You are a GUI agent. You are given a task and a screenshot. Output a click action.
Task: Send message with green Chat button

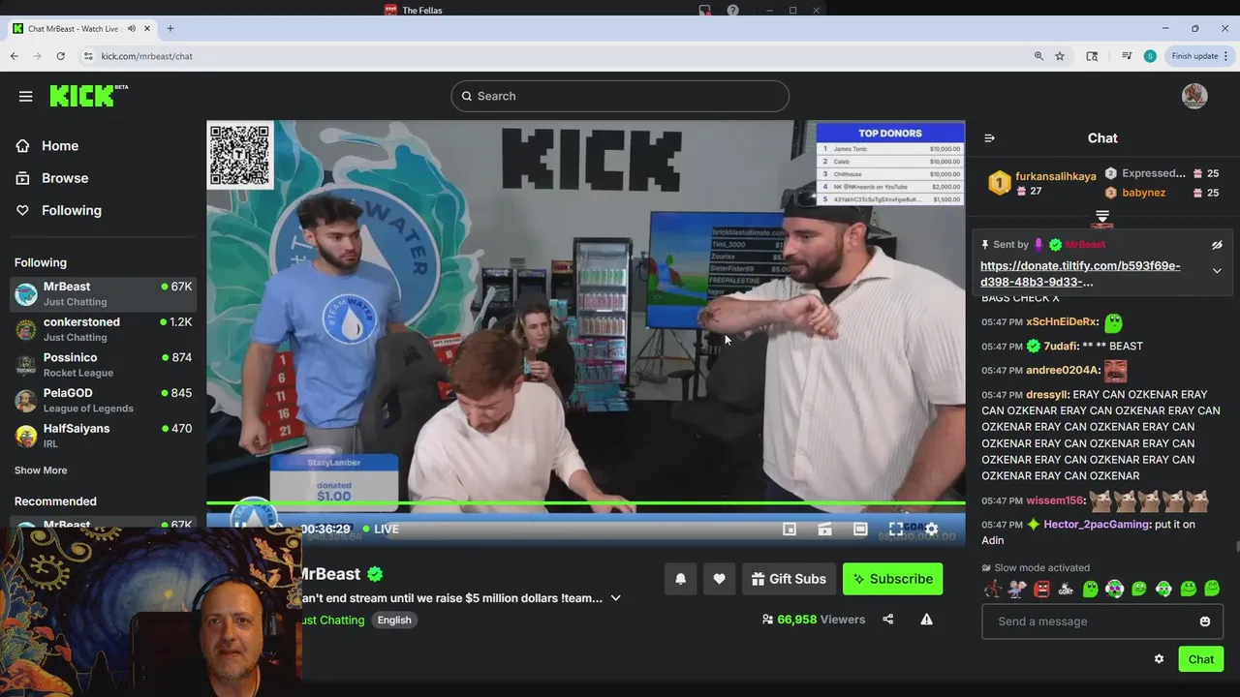(x=1201, y=659)
